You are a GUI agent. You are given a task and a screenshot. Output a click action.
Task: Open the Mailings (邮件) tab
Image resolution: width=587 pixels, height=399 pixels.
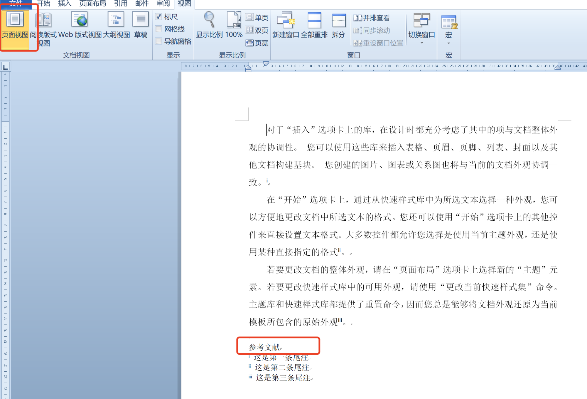(x=142, y=4)
